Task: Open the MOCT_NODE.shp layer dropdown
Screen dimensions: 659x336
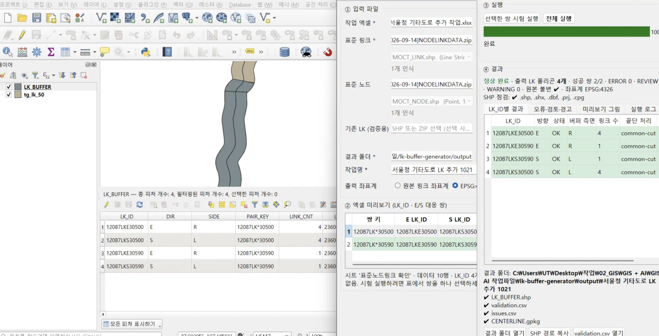Action: (x=431, y=101)
